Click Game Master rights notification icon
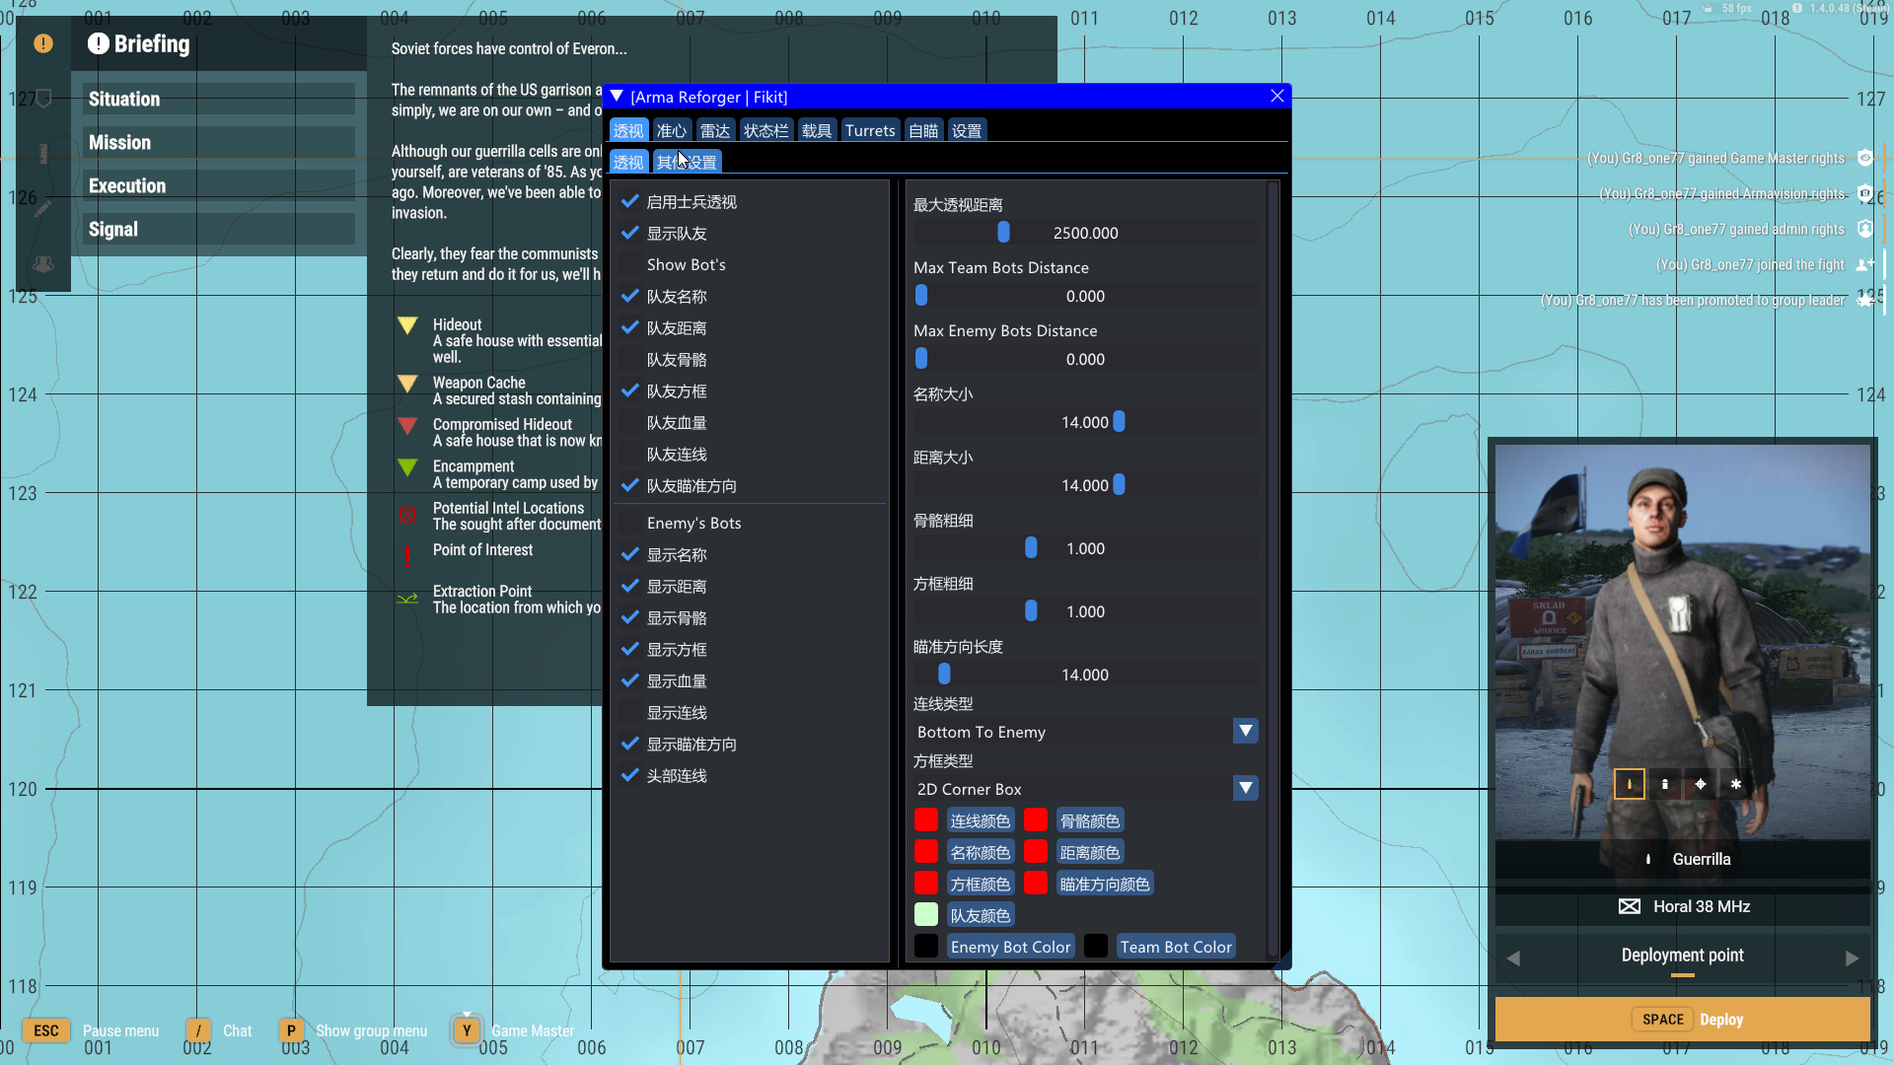 click(1865, 158)
